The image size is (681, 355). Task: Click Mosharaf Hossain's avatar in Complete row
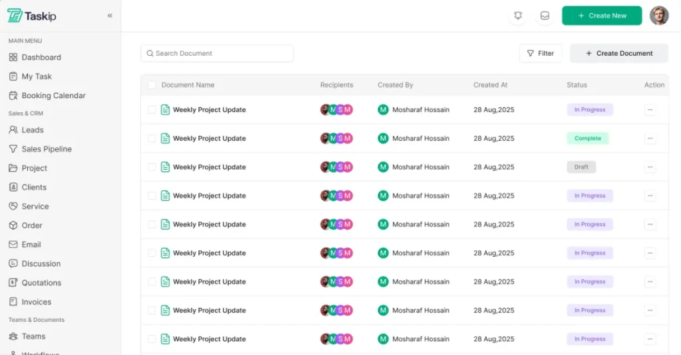(383, 139)
